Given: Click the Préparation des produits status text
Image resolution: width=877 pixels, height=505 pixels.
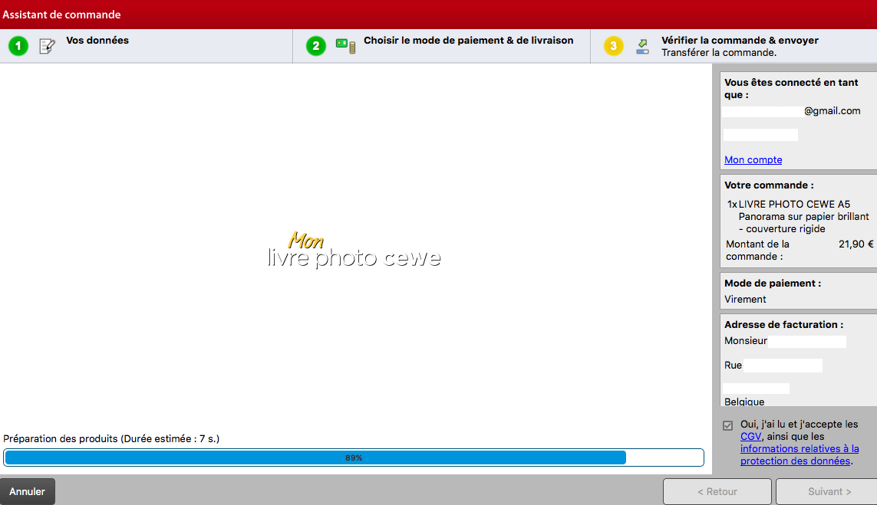Looking at the screenshot, I should pos(111,438).
